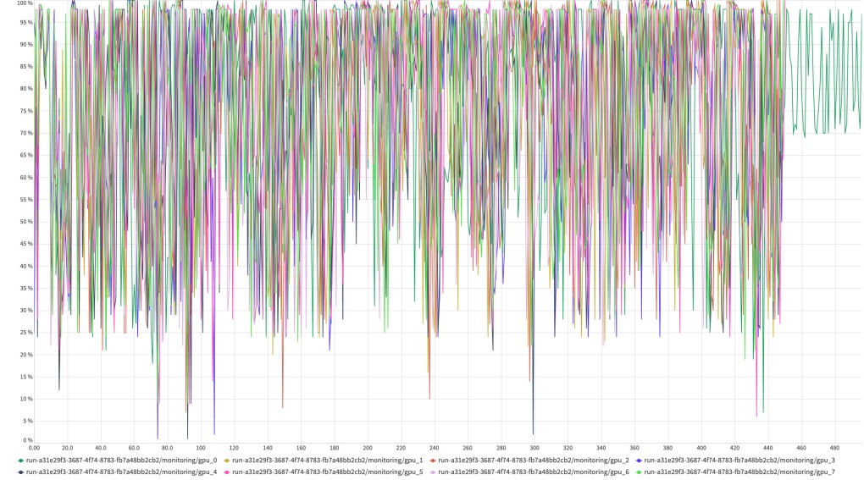Click the dark gpu_4 legend marker
Screen dimensions: 864x480
pyautogui.click(x=20, y=472)
